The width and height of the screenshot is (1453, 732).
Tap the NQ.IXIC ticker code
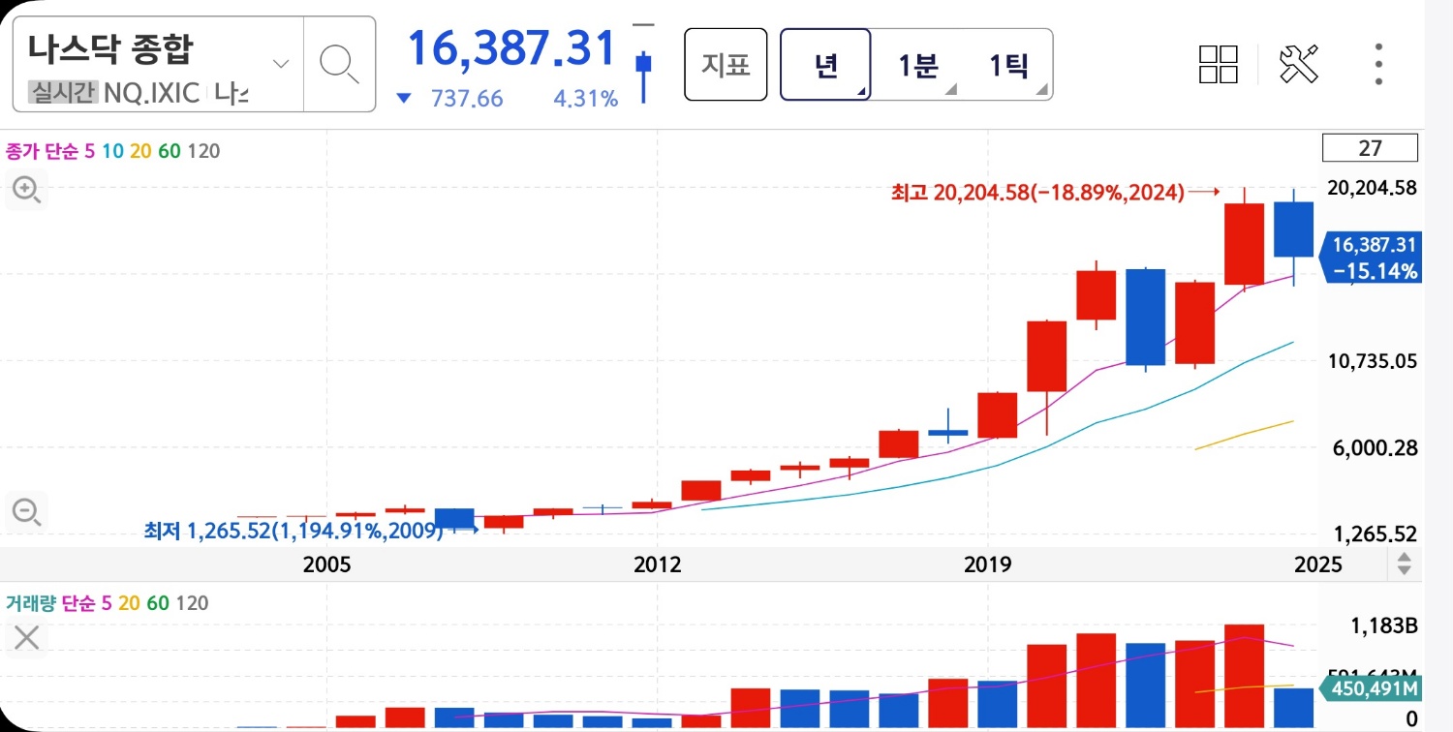point(151,93)
